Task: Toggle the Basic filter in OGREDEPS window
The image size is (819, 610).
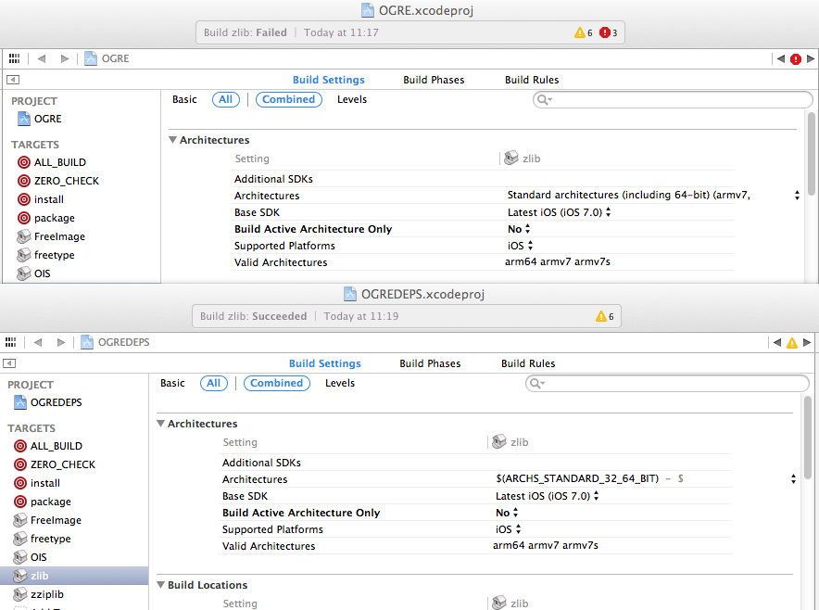Action: point(172,383)
